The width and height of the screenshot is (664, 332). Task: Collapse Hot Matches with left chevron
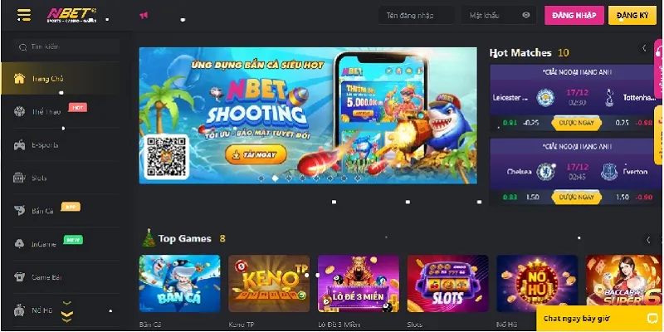pyautogui.click(x=645, y=48)
